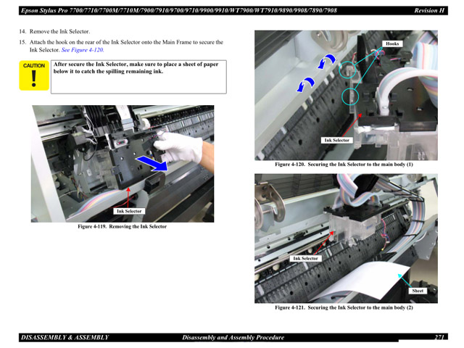464x348 pixels.
Task: Select the "Ink Selector" label in Figure 4-120
Action: (336, 141)
